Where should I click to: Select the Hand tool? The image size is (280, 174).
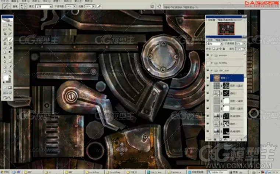pyautogui.click(x=5, y=71)
